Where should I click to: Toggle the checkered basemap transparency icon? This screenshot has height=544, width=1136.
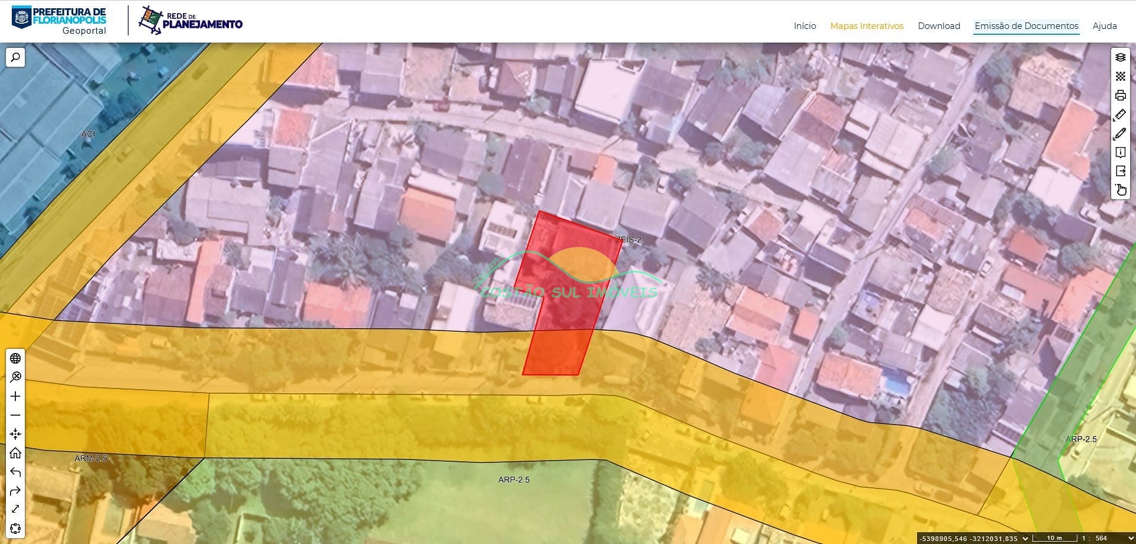coord(1120,76)
